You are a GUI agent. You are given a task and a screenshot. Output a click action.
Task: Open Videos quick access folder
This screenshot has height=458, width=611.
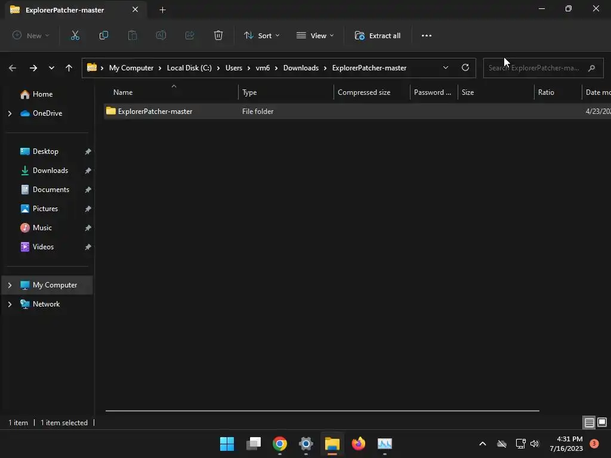coord(43,247)
